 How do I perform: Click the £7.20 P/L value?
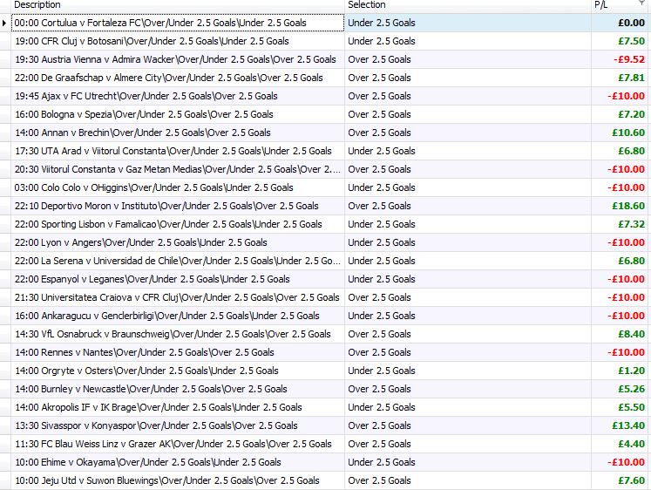tap(631, 114)
